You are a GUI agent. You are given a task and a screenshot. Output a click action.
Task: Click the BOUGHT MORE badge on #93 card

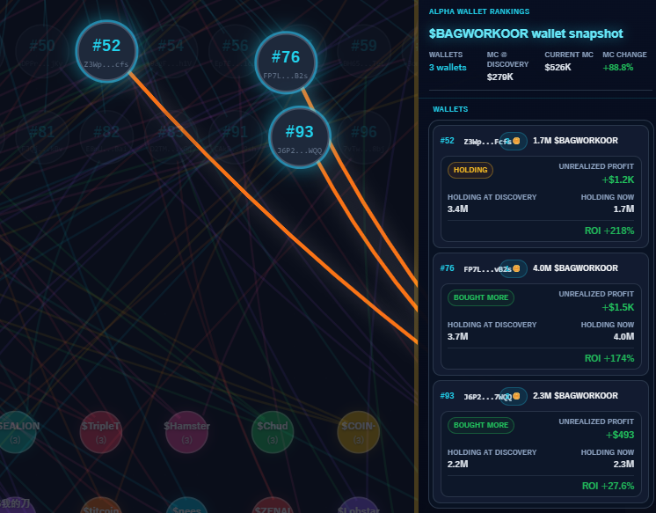pyautogui.click(x=481, y=426)
